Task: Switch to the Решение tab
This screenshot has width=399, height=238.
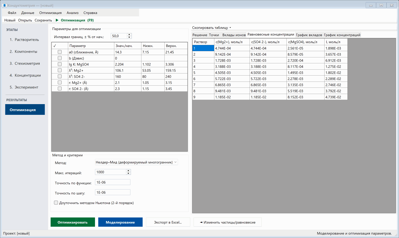Action: click(200, 35)
